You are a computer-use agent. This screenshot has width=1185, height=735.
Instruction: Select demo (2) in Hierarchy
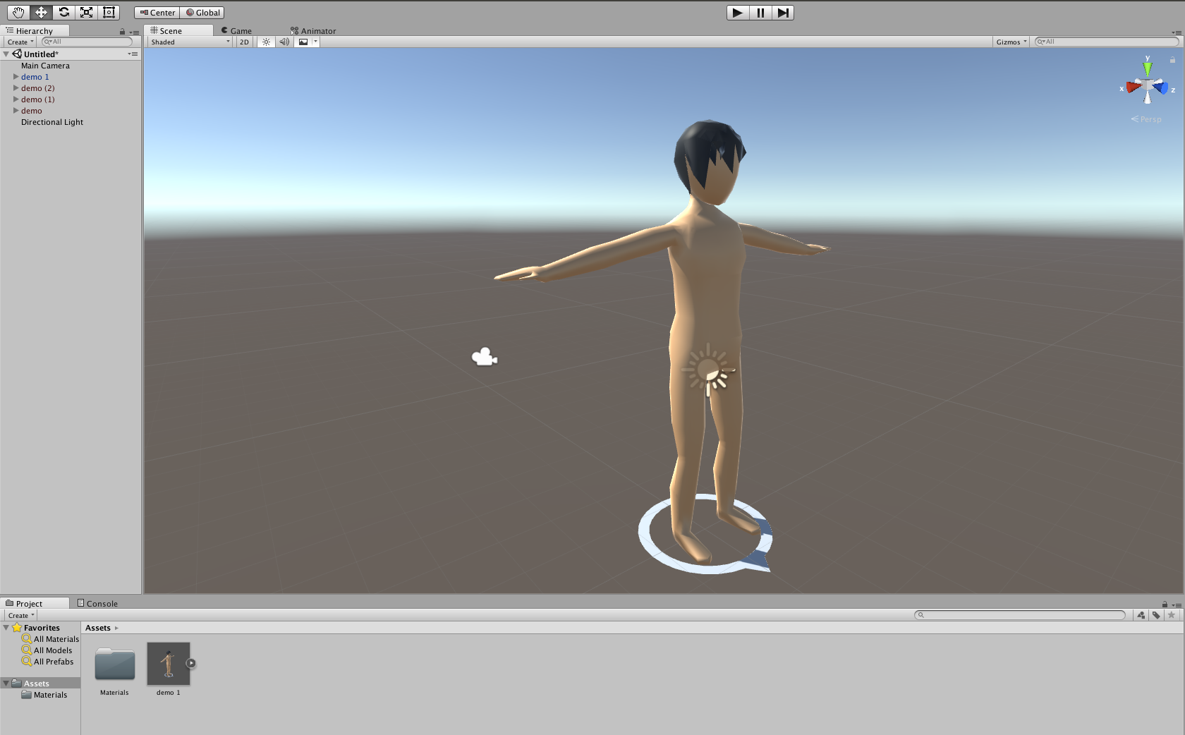(37, 88)
